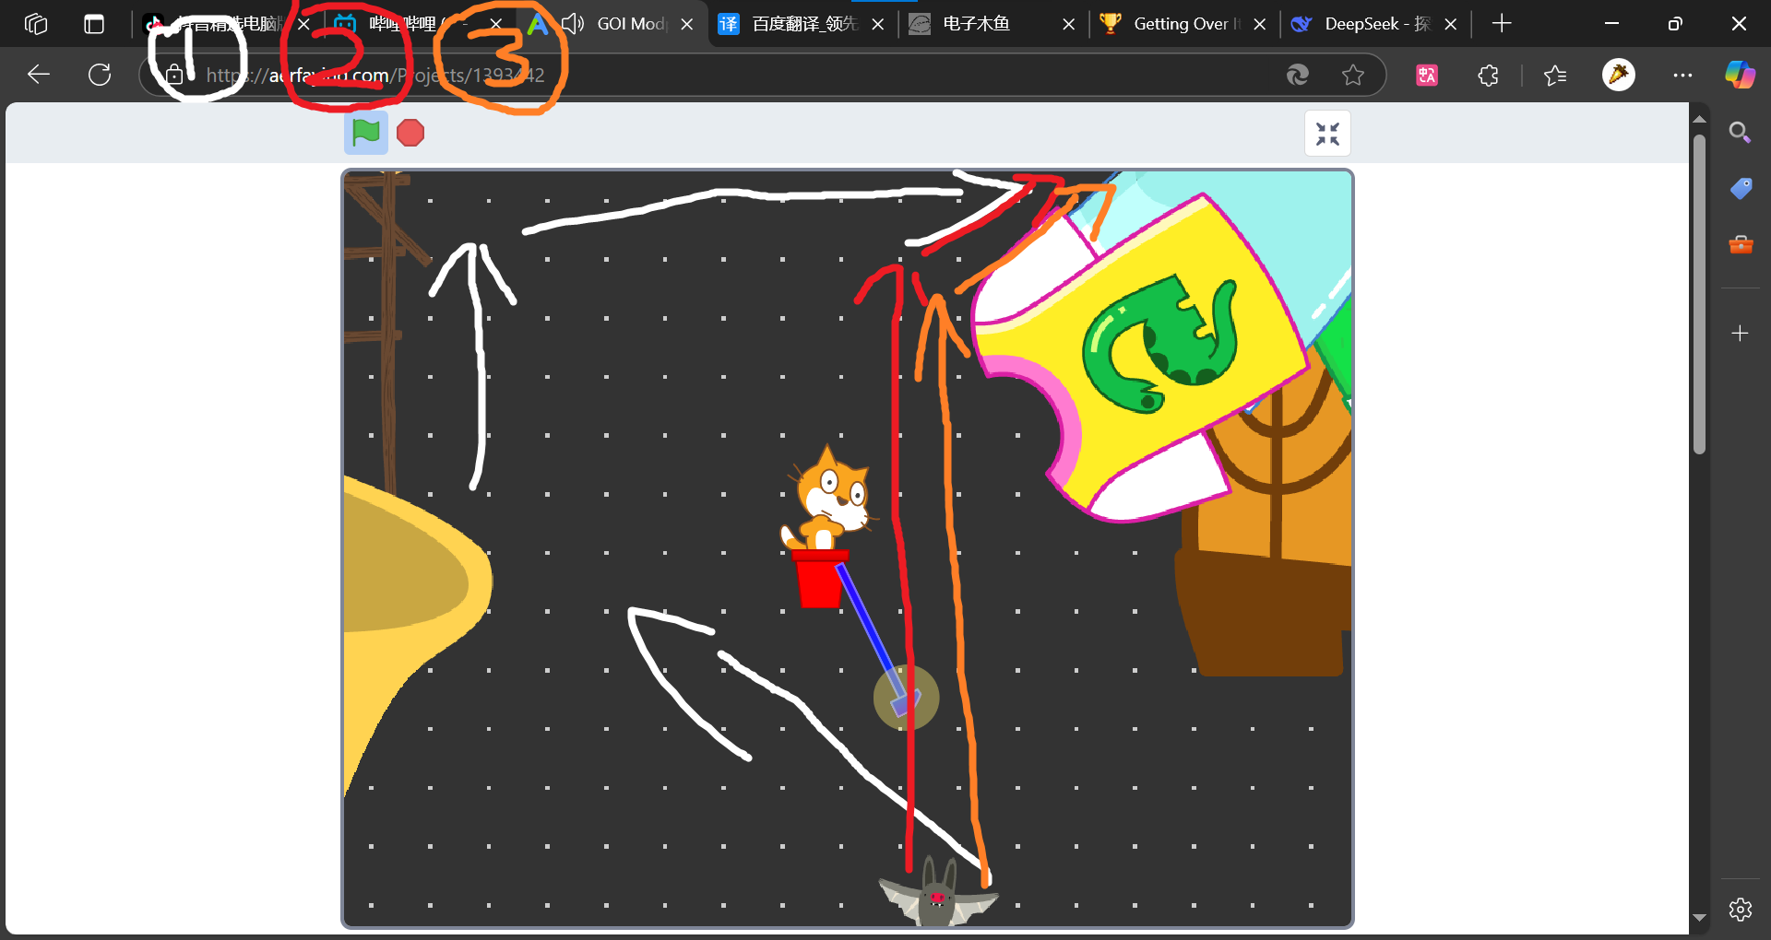The image size is (1771, 940).
Task: Open the sidebar tools briefcase
Action: pyautogui.click(x=1741, y=245)
